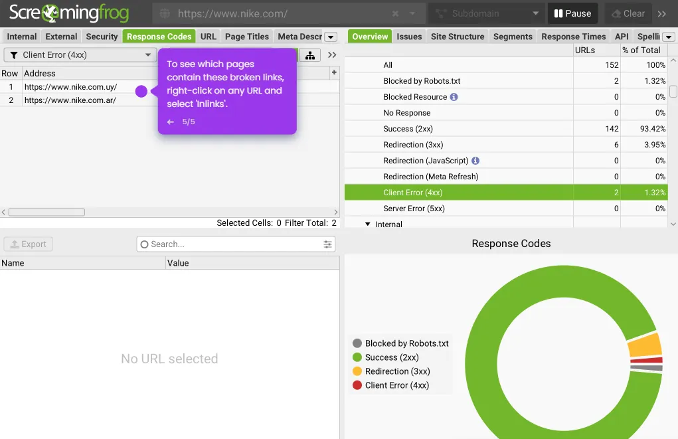Viewport: 678px width, 439px height.
Task: Switch to the External tab
Action: pyautogui.click(x=61, y=37)
